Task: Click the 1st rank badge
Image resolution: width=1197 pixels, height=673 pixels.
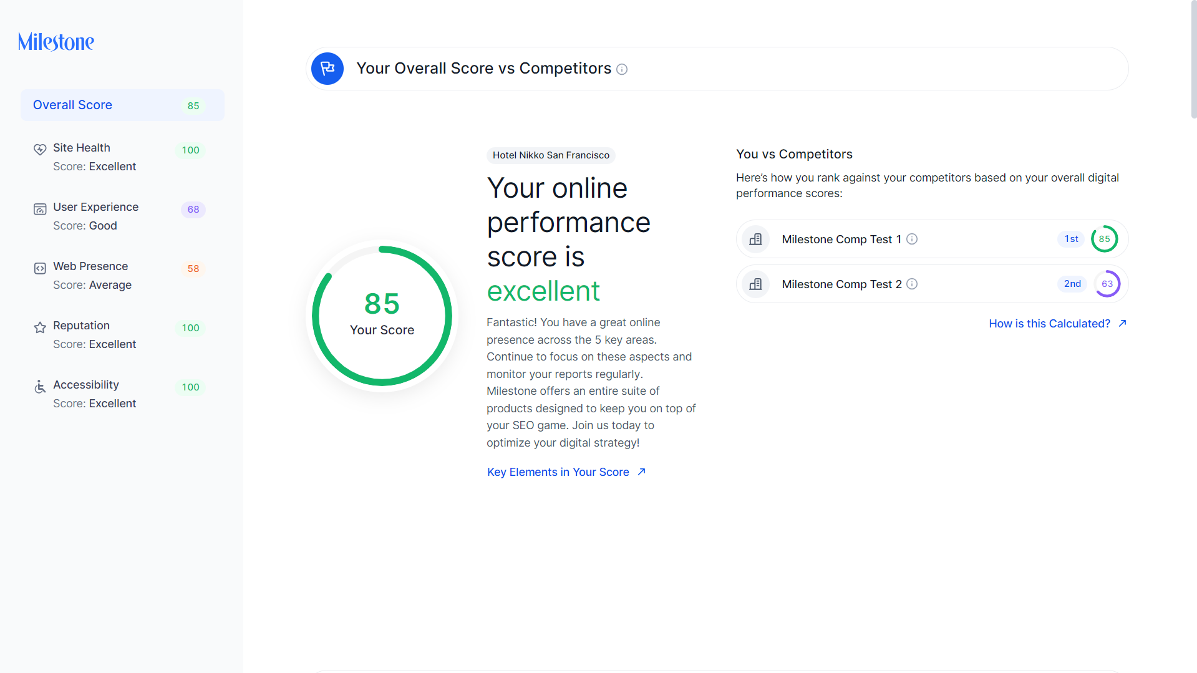Action: pos(1071,239)
